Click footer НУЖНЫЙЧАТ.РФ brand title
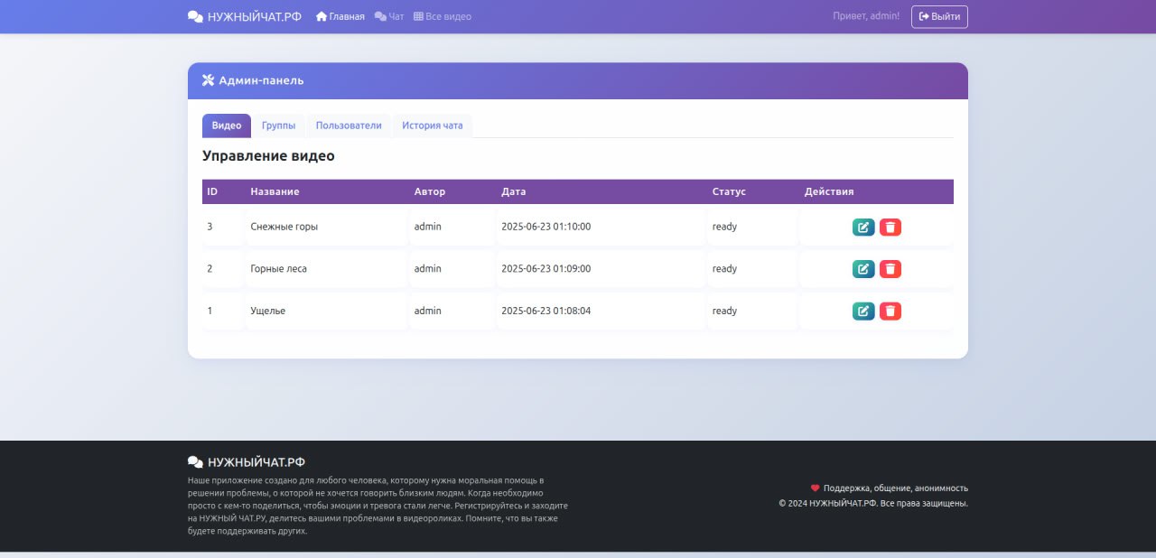Viewport: 1156px width, 558px height. 247,461
